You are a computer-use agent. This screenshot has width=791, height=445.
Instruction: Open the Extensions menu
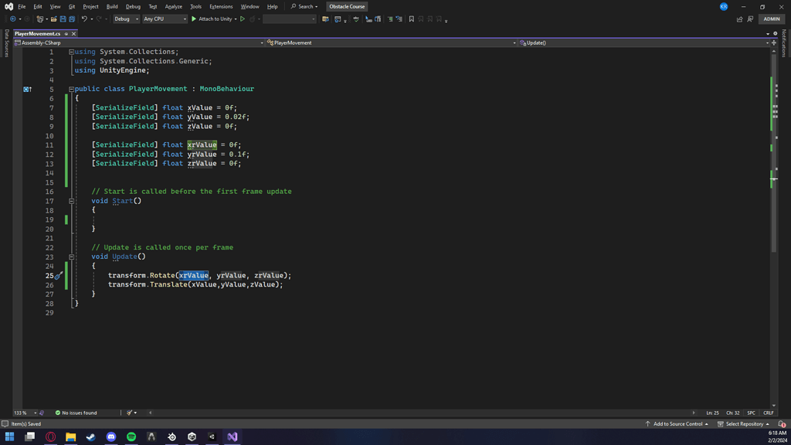221,6
